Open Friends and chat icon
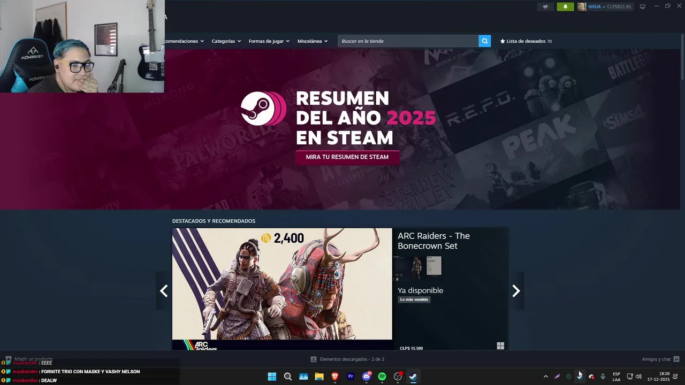Viewport: 685px width, 385px height. pyautogui.click(x=676, y=359)
